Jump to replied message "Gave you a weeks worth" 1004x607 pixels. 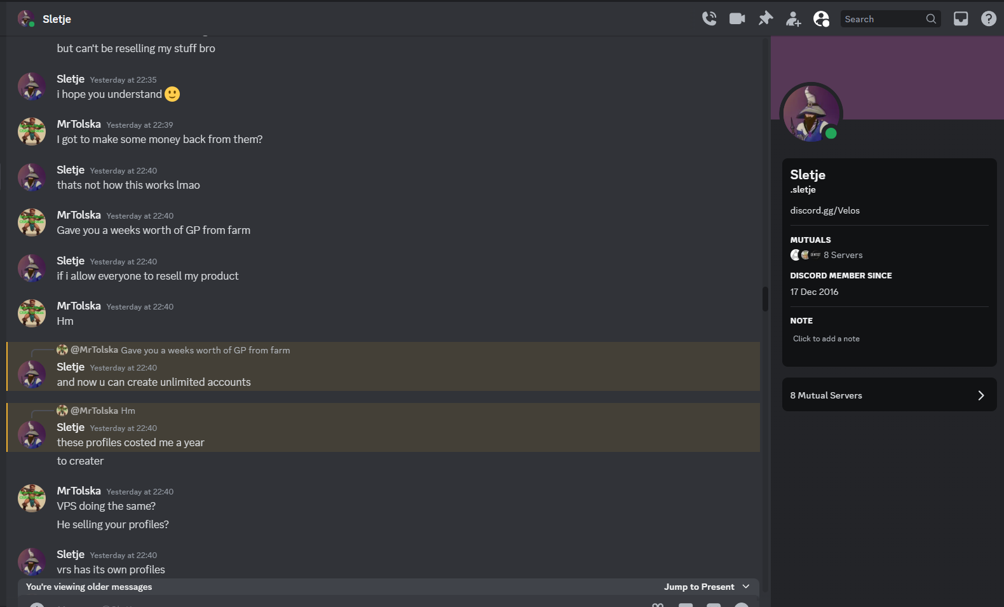(205, 350)
